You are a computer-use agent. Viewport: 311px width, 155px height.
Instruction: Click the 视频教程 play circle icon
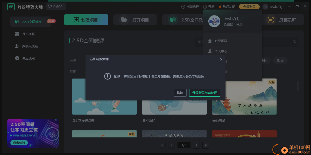pyautogui.click(x=183, y=7)
